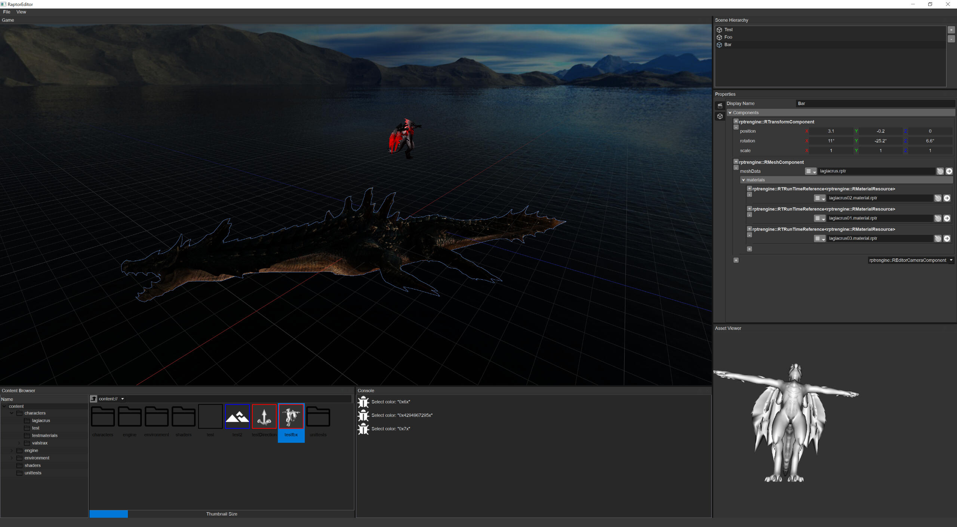Viewport: 957px width, 527px height.
Task: Open the scene settings tab icon in Properties
Action: point(720,106)
